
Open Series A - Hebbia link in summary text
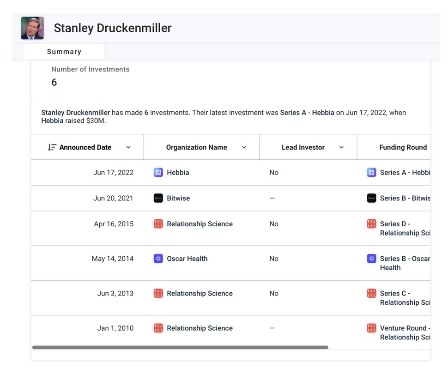point(307,113)
